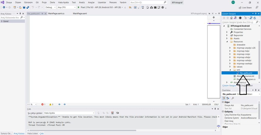The height and width of the screenshot is (135, 261).
Task: Click the Araç Kutusunda Ara search field
Action: click(10, 18)
